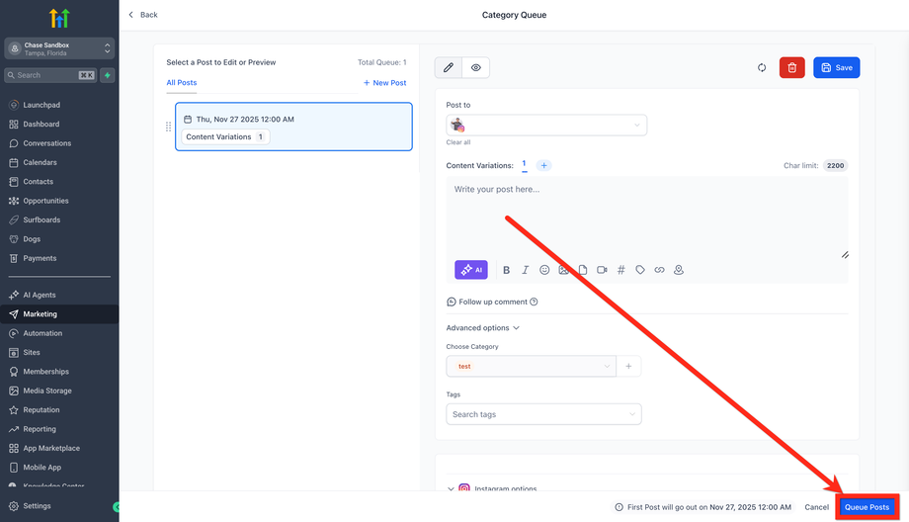Add a video to the post
The height and width of the screenshot is (522, 909).
coord(602,270)
